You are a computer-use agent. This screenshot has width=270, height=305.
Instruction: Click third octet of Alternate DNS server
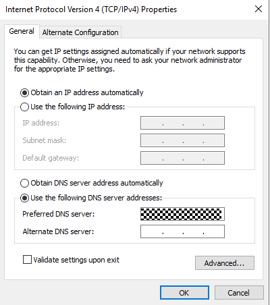point(193,231)
